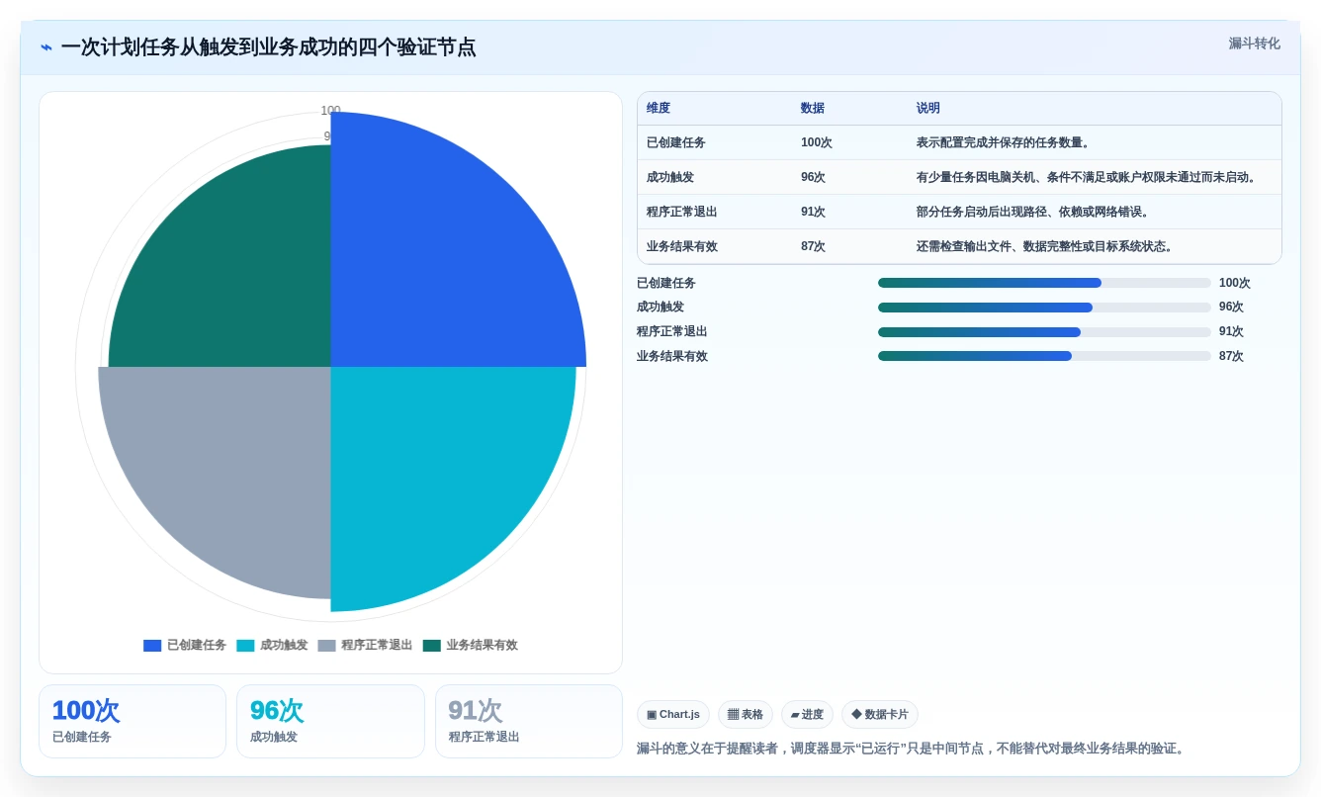Select the 数据卡片 tag chip
Viewport: 1321px width, 797px height.
pos(880,714)
